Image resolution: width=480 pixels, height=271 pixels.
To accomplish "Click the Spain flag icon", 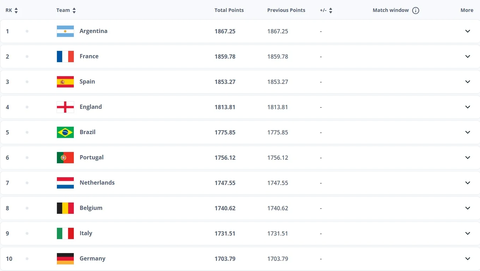I will tap(65, 82).
